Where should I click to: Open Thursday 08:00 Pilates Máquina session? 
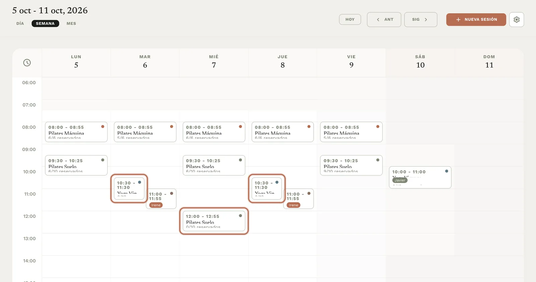tap(283, 132)
